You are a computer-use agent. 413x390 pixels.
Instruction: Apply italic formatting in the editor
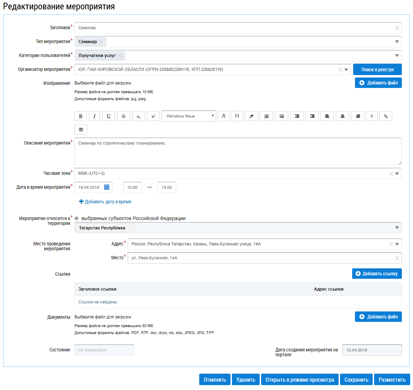tap(94, 116)
